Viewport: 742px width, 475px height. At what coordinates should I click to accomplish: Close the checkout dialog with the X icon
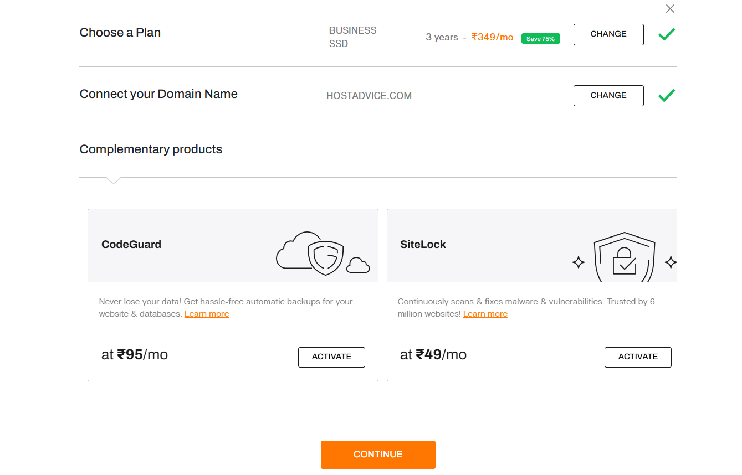pos(670,9)
